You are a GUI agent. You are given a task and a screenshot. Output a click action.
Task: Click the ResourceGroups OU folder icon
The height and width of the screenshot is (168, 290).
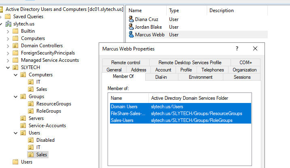(x=31, y=104)
